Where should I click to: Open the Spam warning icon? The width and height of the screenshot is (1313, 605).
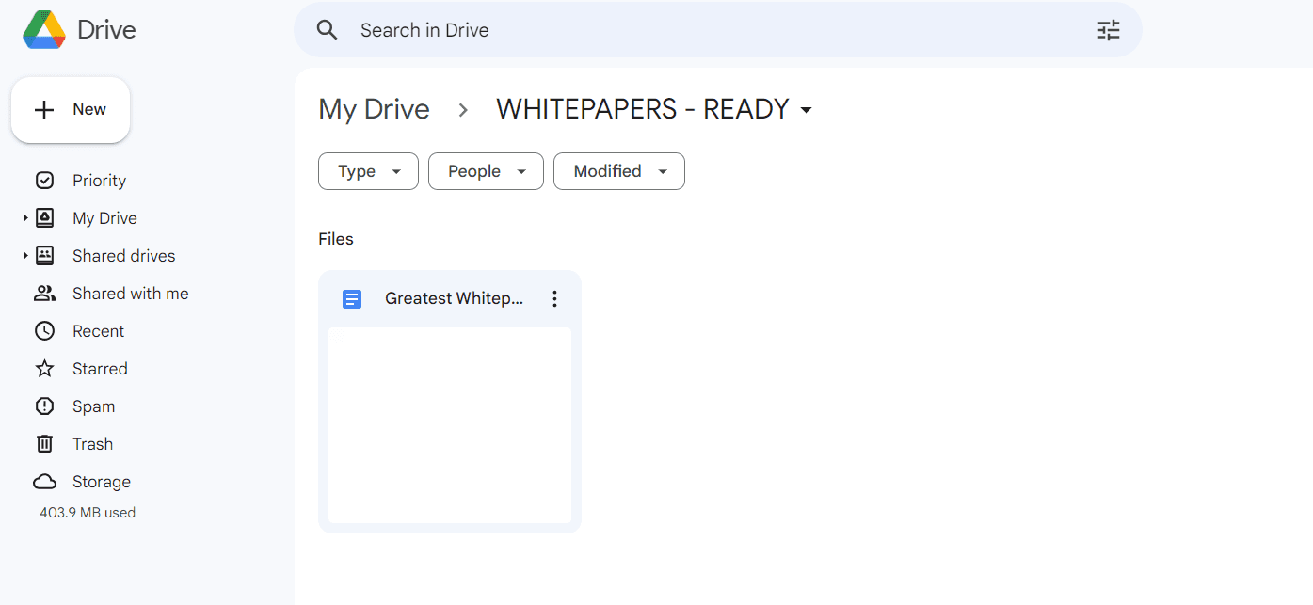point(44,406)
